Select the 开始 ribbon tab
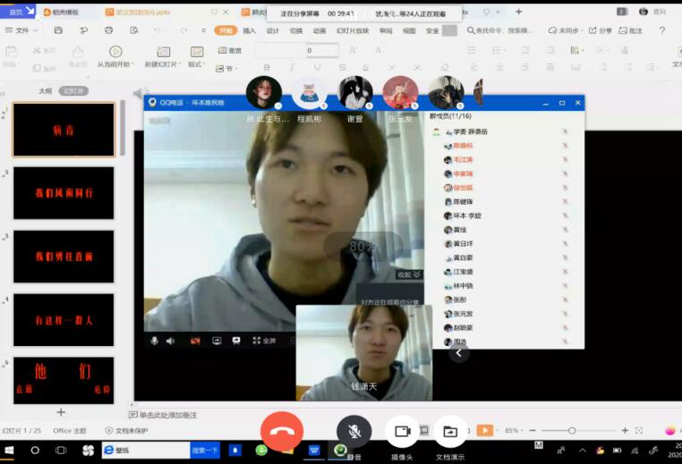The image size is (682, 464). pos(226,30)
